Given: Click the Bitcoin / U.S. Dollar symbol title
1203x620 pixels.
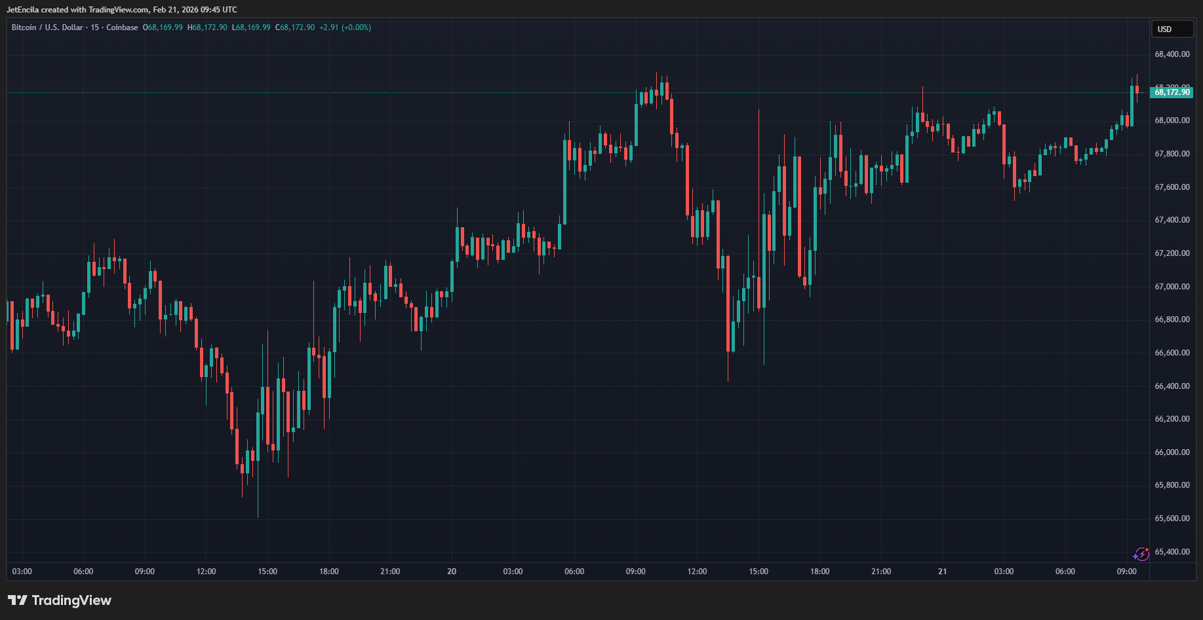Looking at the screenshot, I should click(x=47, y=27).
